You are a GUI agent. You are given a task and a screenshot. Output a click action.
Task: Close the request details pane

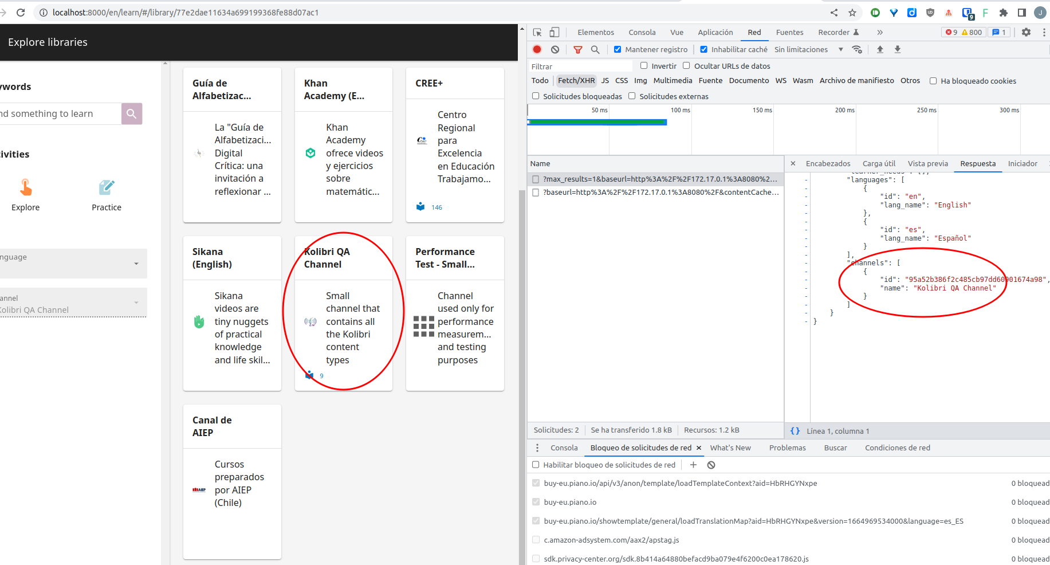(793, 164)
